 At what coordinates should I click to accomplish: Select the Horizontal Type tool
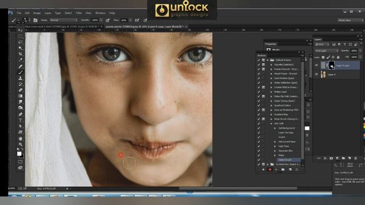pos(21,120)
